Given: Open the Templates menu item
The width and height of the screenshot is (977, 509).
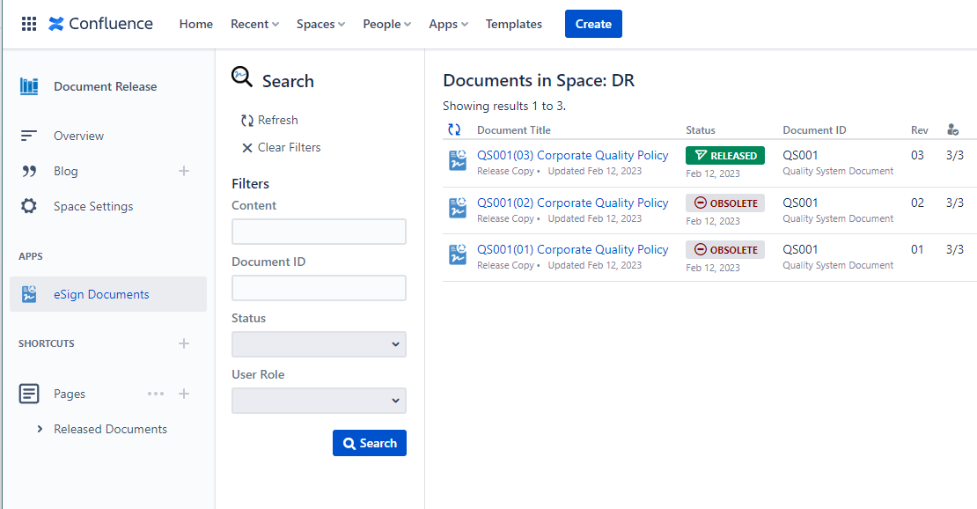Looking at the screenshot, I should point(514,24).
